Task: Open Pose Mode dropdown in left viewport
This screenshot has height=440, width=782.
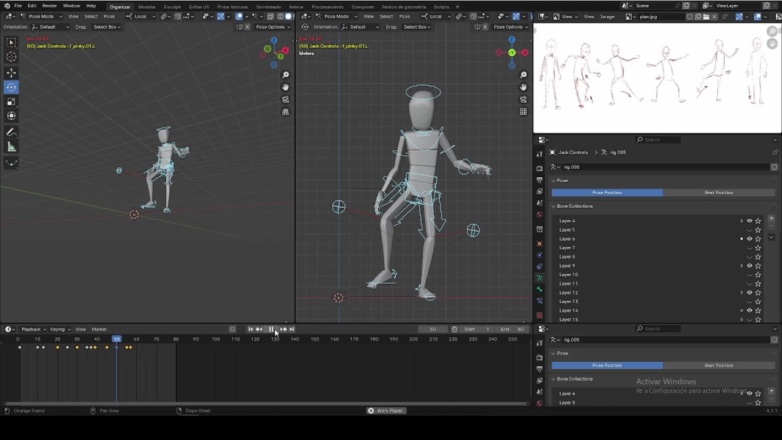Action: 41,16
